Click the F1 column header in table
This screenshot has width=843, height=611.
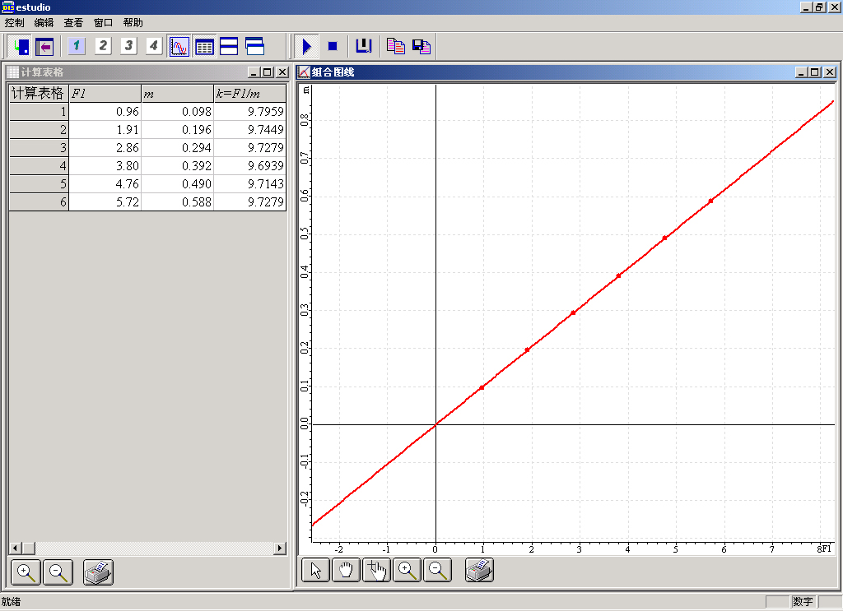pyautogui.click(x=105, y=94)
